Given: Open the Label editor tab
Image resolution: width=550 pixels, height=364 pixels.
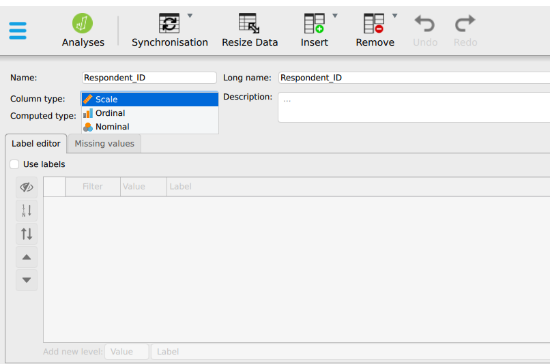Looking at the screenshot, I should pyautogui.click(x=35, y=144).
